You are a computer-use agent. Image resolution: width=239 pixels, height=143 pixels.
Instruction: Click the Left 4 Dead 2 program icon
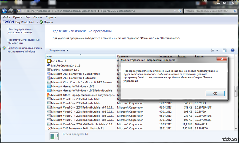click(x=48, y=61)
